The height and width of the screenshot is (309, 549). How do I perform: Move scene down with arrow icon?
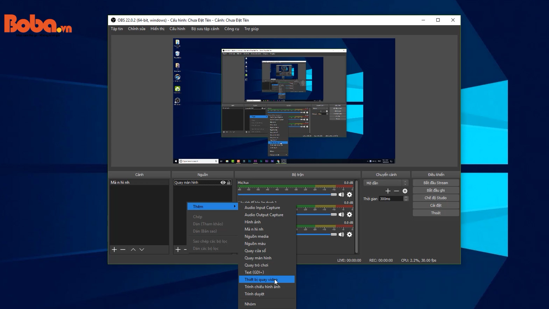point(142,249)
